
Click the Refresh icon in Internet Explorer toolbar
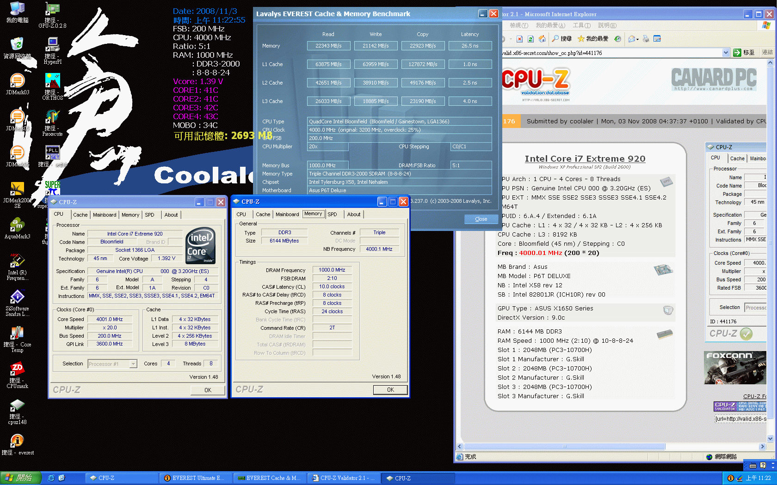click(530, 39)
